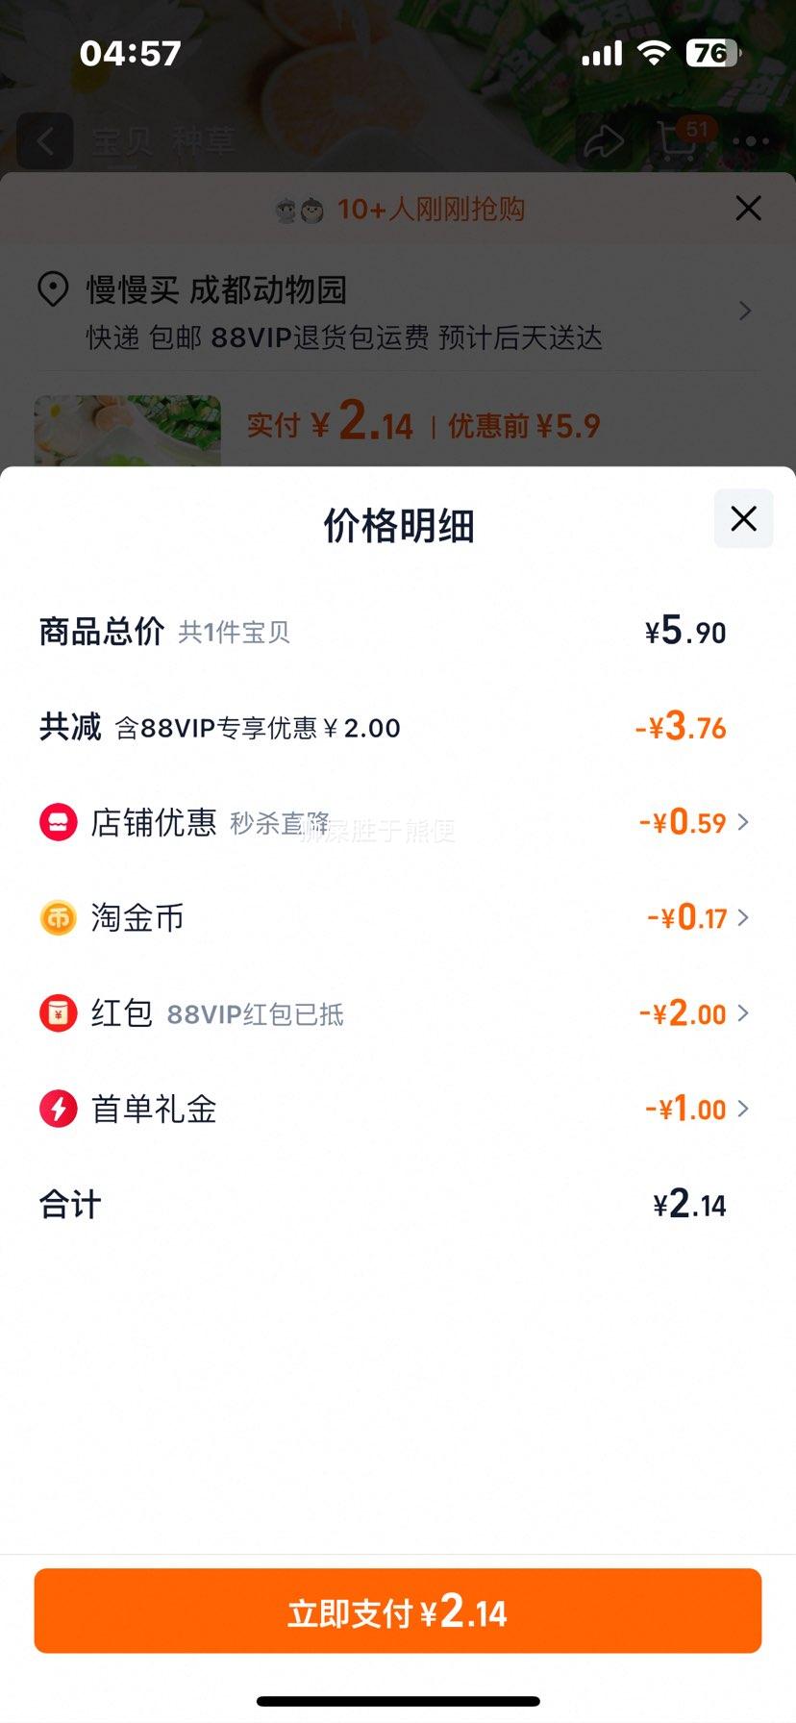Screen dimensions: 796x1723
Task: Tap the location pin icon beside address
Action: [53, 289]
